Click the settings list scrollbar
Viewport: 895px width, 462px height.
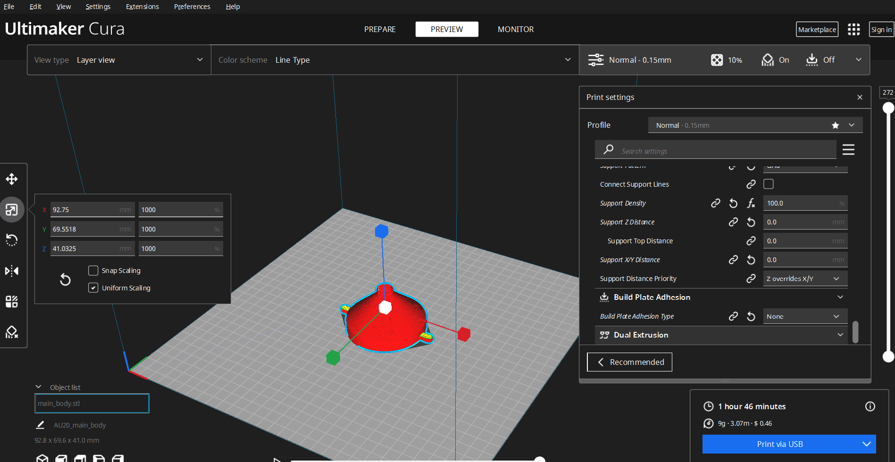(855, 332)
